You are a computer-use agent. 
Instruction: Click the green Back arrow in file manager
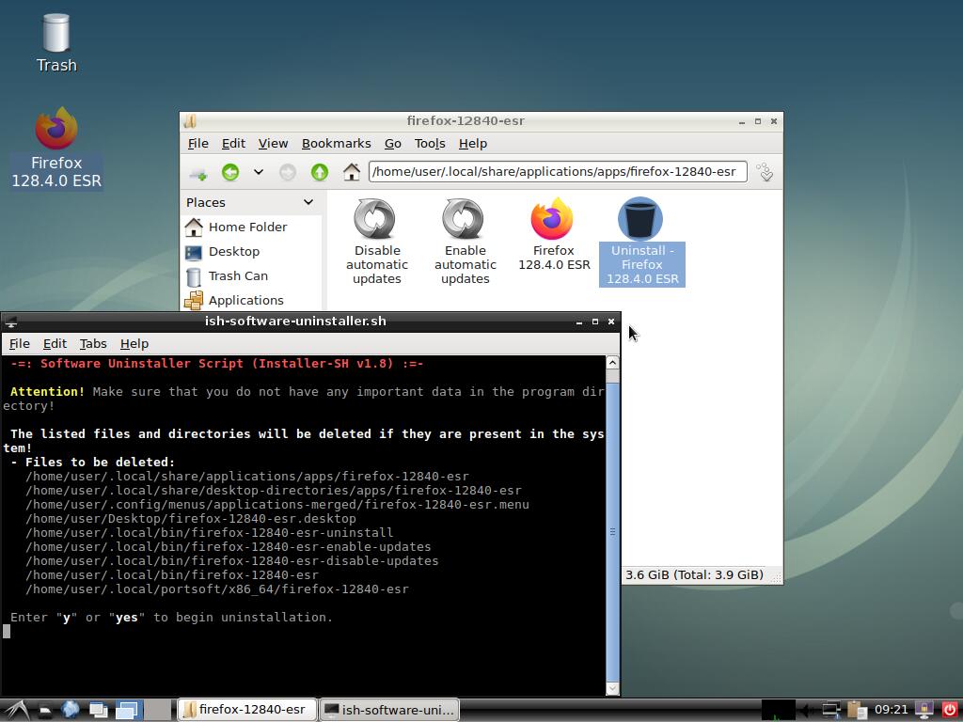point(230,172)
